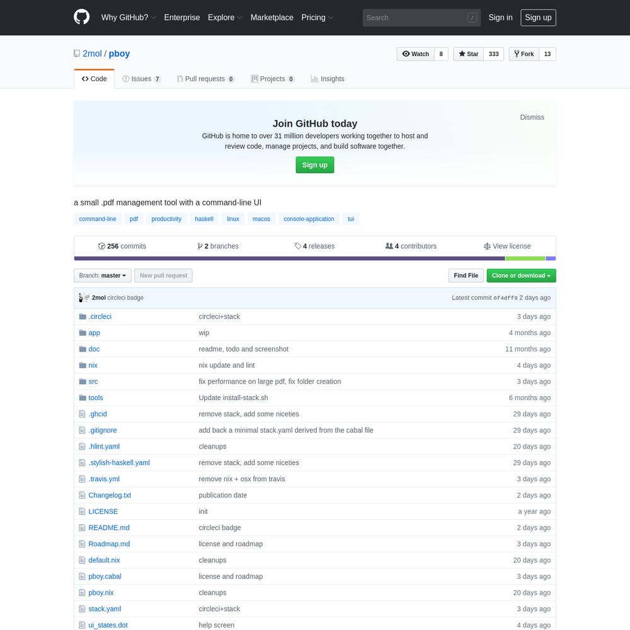Screen dimensions: 630x630
Task: Open the haskell topic tag
Action: pyautogui.click(x=204, y=219)
